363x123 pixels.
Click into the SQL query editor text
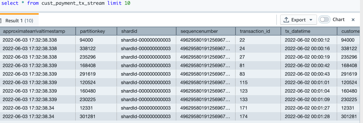[66, 3]
